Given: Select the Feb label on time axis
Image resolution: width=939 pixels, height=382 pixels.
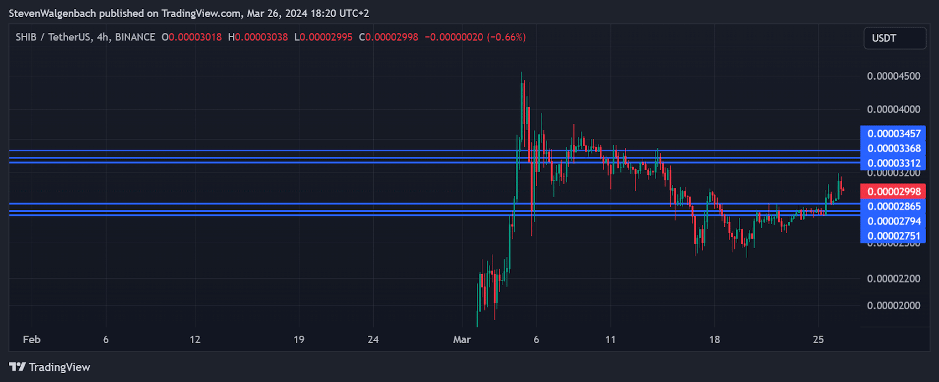Looking at the screenshot, I should tap(32, 340).
